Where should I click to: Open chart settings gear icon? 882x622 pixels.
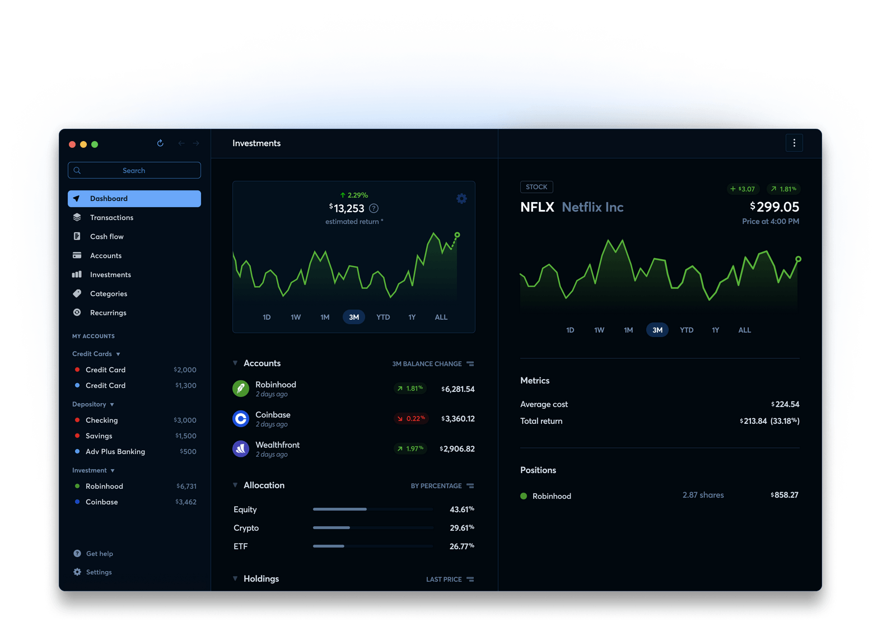tap(461, 199)
